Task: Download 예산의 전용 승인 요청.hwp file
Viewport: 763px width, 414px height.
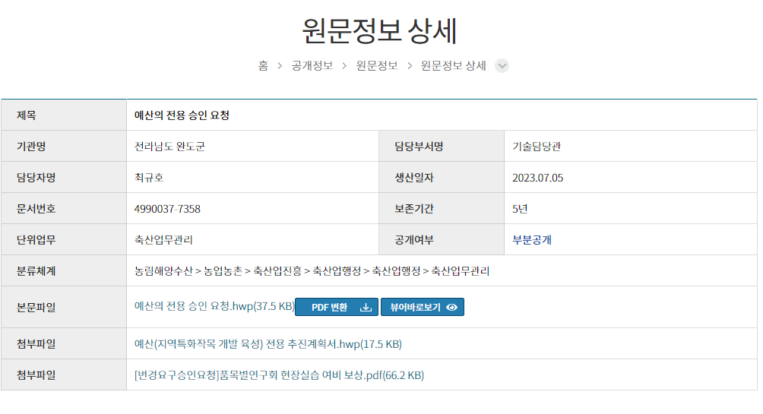Action: [x=214, y=306]
